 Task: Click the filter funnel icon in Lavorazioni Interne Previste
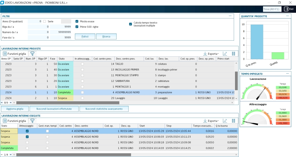click(x=32, y=54)
